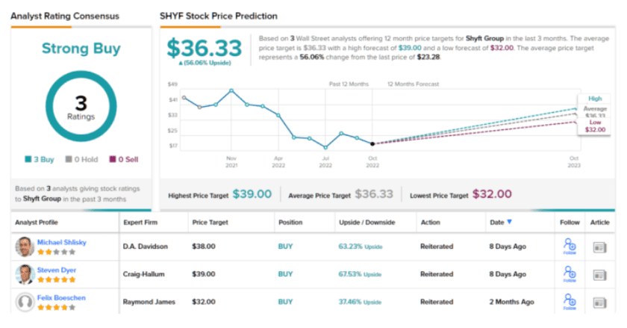The height and width of the screenshot is (328, 627).
Task: Open article icon for Michael Shlisky
Action: (x=599, y=247)
